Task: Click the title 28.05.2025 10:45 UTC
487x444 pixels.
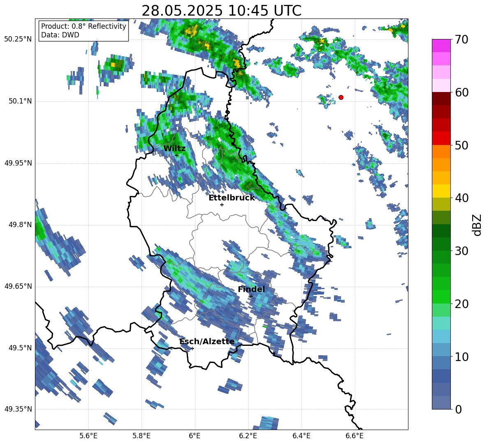Action: (x=221, y=11)
